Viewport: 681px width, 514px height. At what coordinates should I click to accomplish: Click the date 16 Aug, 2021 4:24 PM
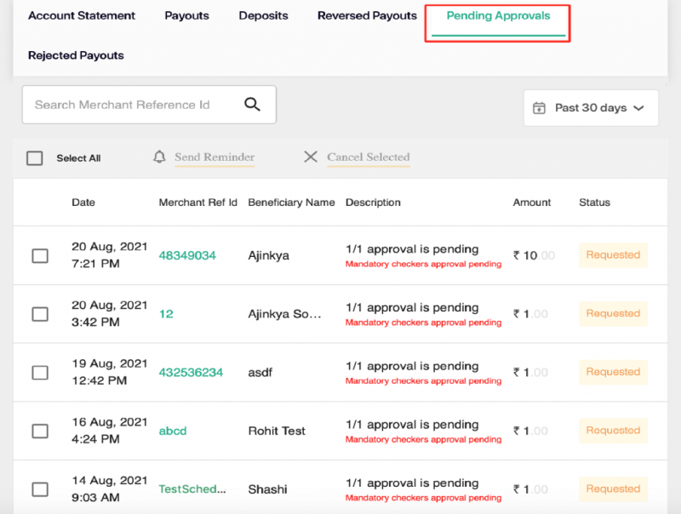(110, 431)
